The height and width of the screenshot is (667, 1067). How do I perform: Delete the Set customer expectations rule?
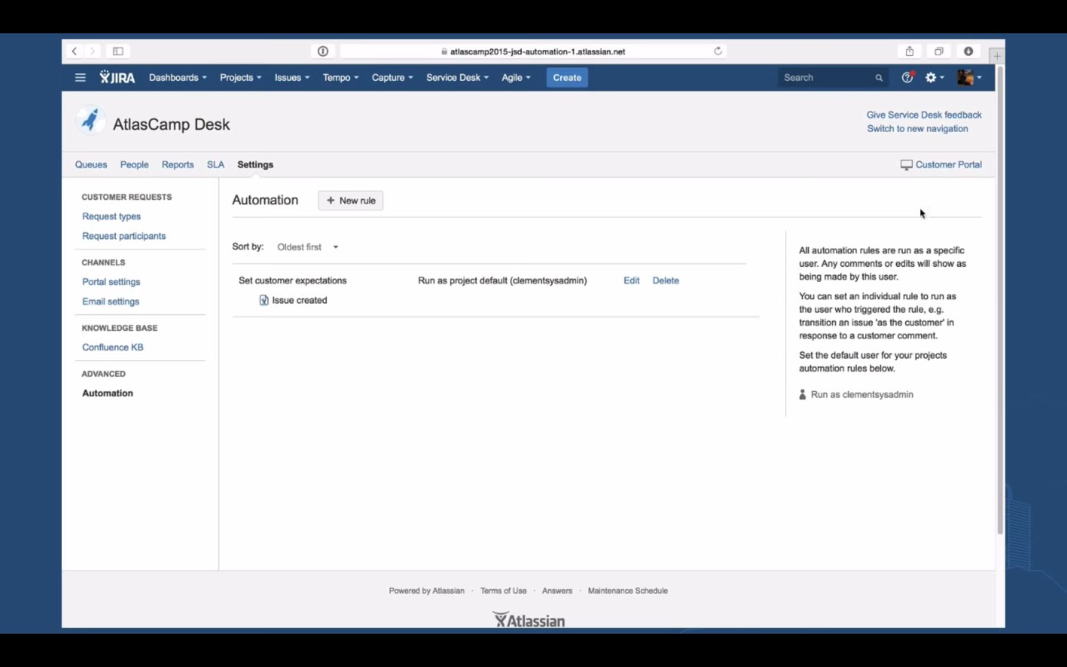pyautogui.click(x=666, y=280)
